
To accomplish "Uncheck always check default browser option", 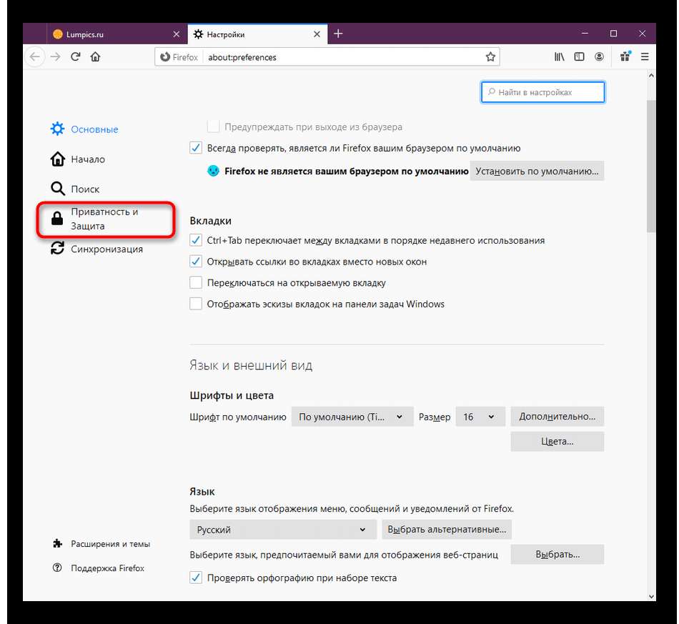I will [x=196, y=148].
